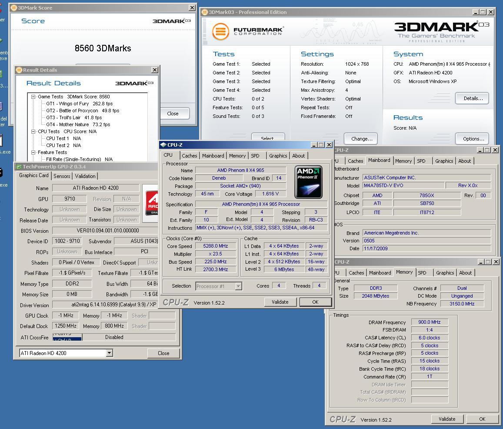Open the Validation tab in GPU-Z
This screenshot has width=503, height=429.
(85, 176)
